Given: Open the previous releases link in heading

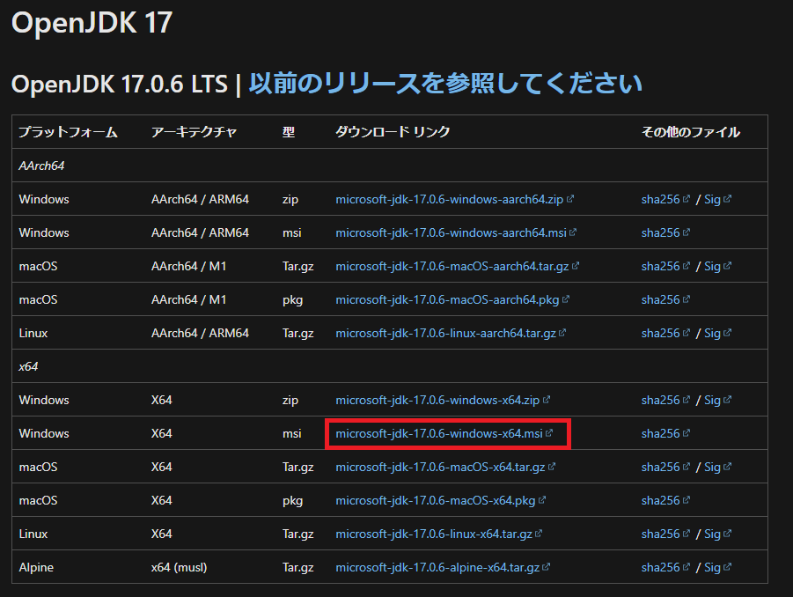Looking at the screenshot, I should [x=445, y=84].
